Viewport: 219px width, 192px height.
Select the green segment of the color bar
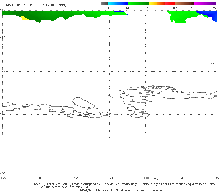139,4
